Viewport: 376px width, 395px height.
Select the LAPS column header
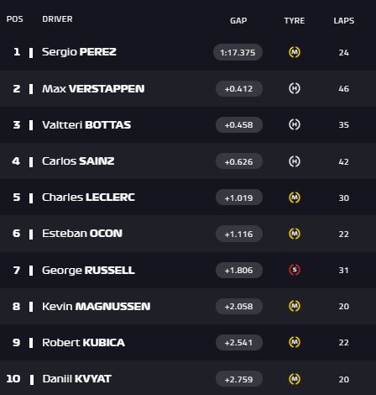(x=344, y=21)
